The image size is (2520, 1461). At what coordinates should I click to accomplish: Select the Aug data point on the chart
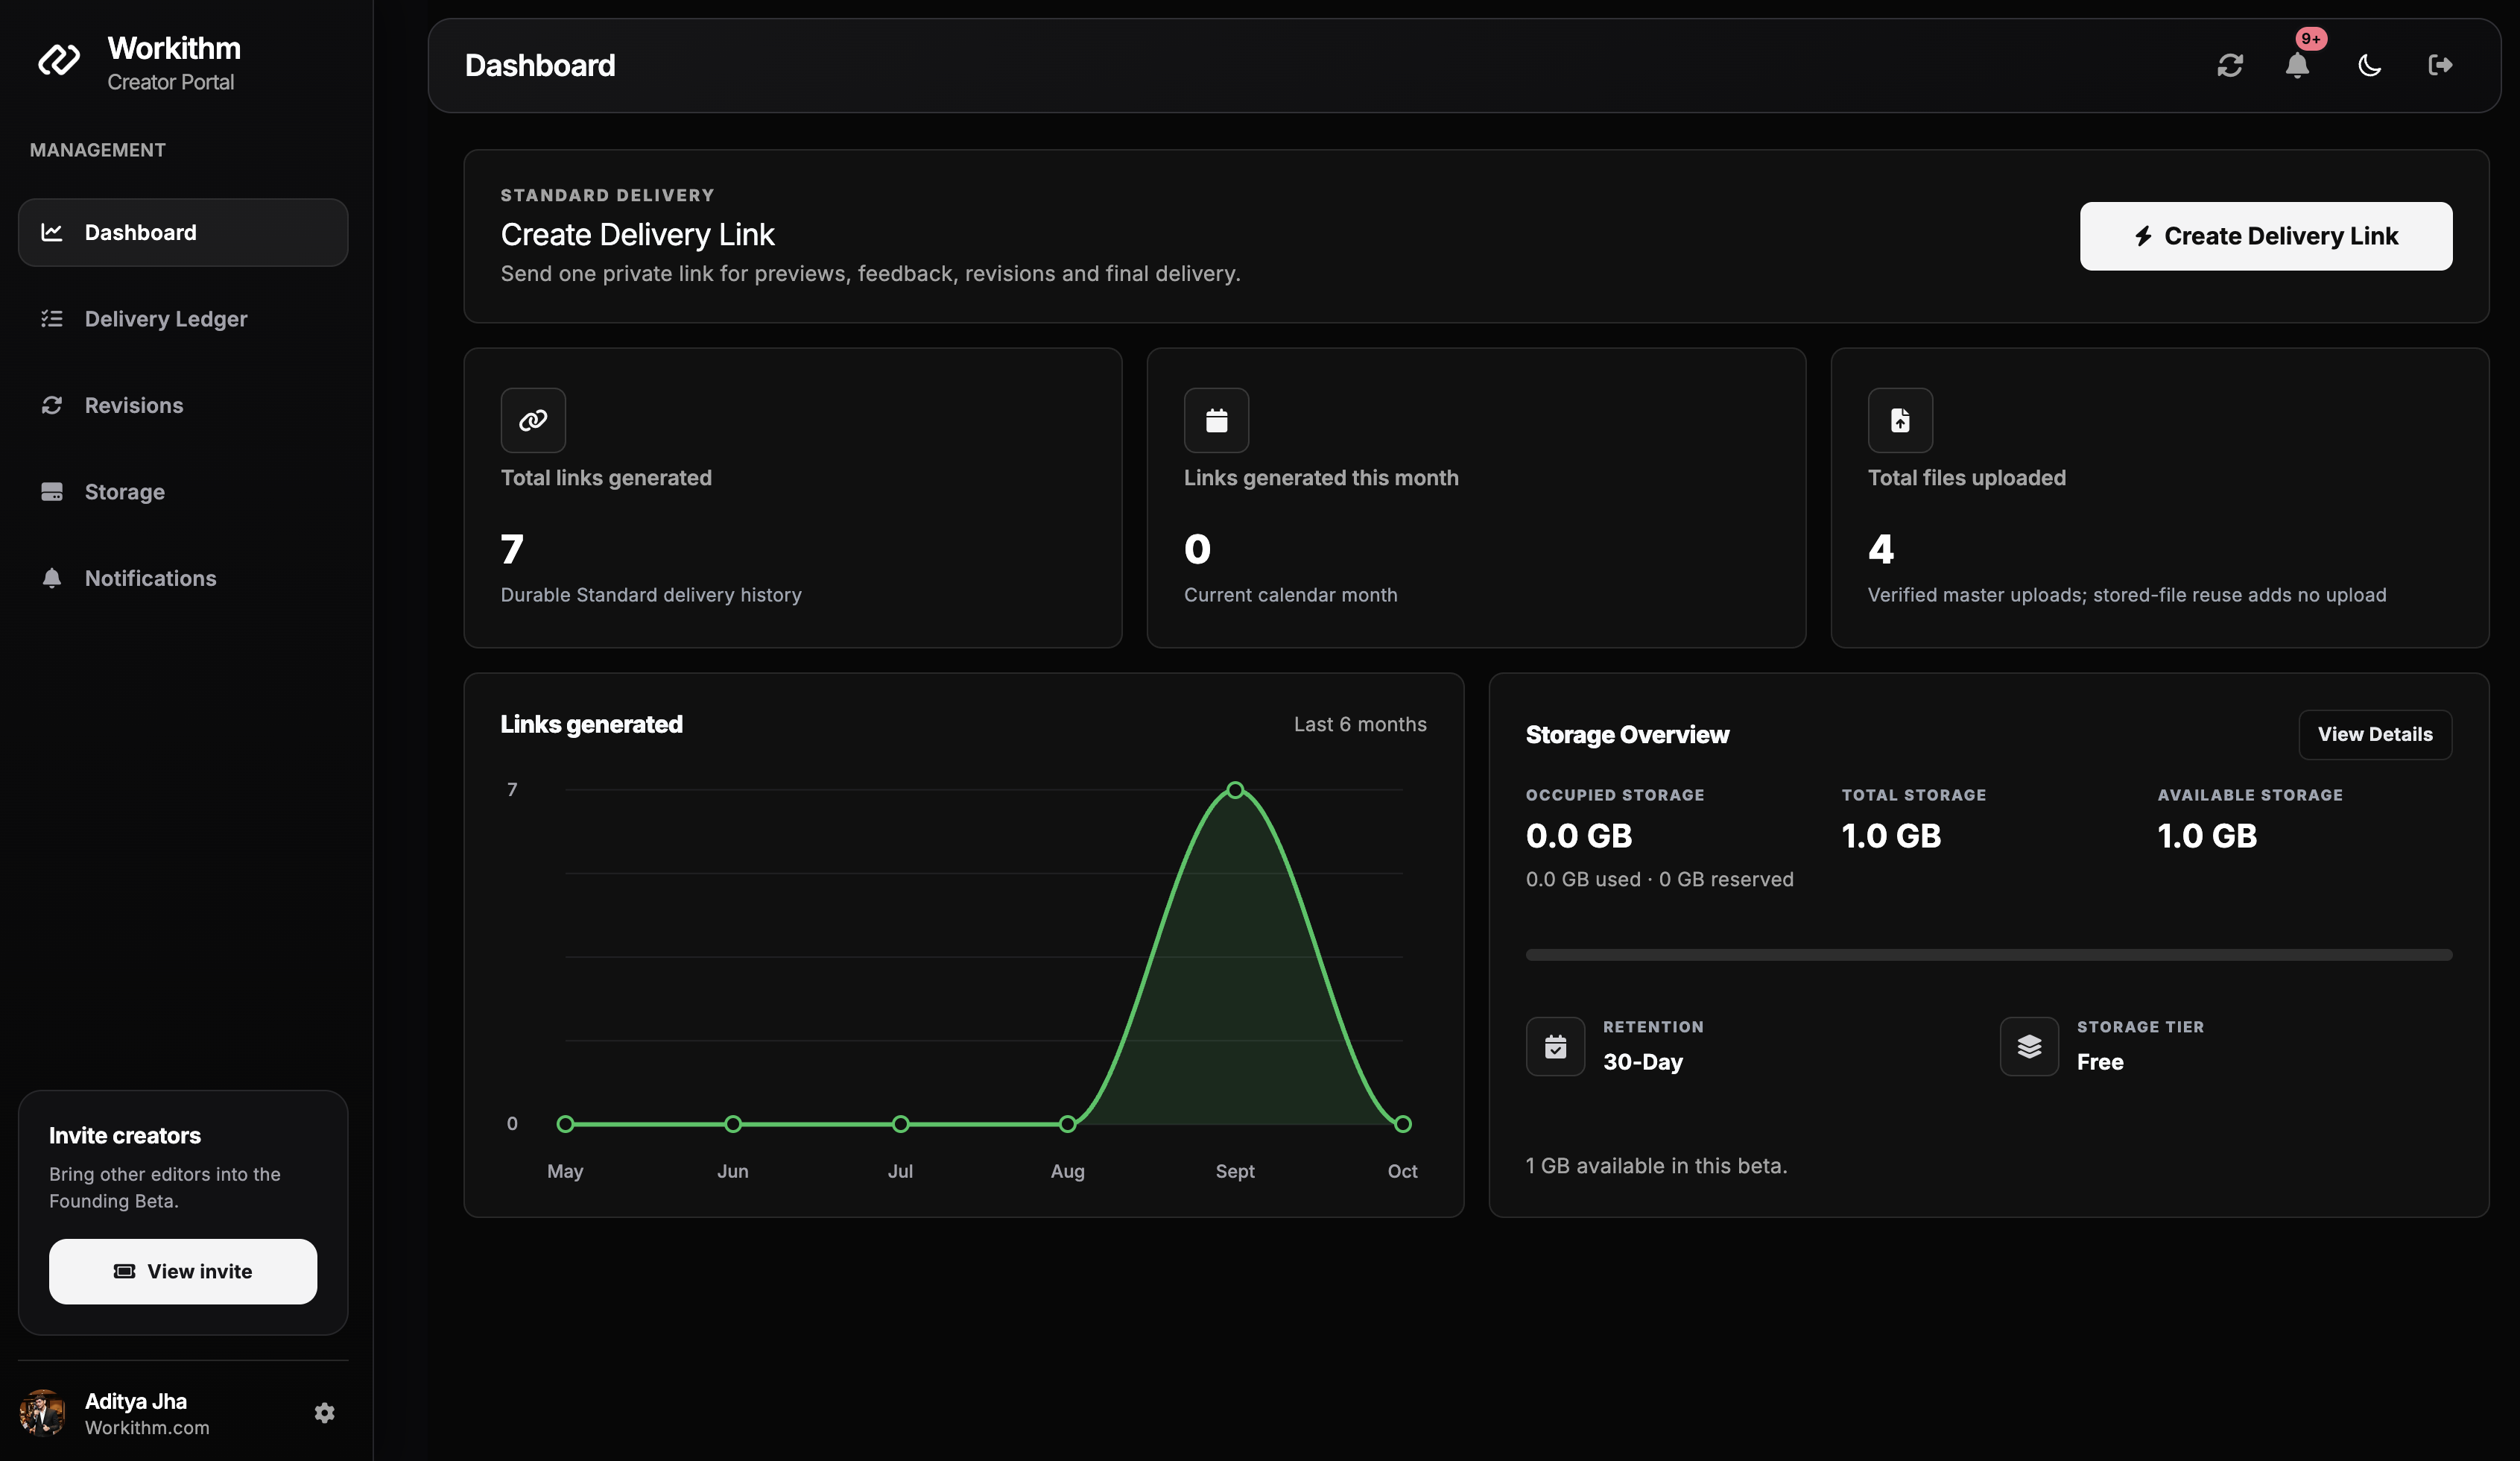click(1068, 1125)
